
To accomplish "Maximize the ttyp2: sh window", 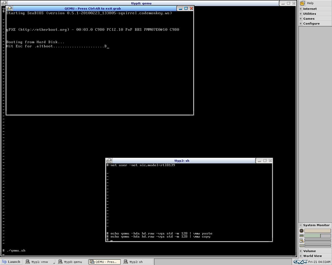I will tap(265, 161).
